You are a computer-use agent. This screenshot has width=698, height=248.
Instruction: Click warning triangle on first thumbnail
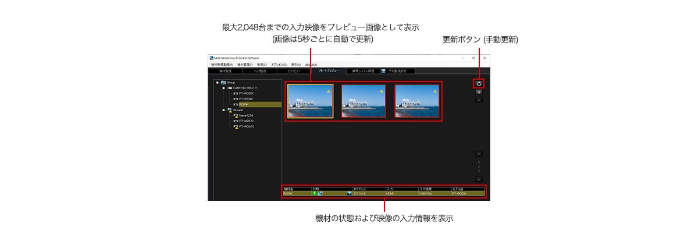329,91
